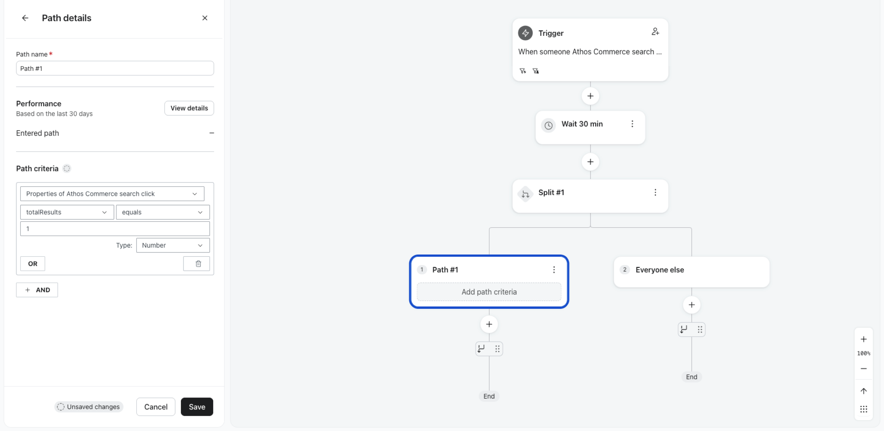Image resolution: width=884 pixels, height=431 pixels.
Task: Save the path changes
Action: coord(197,407)
